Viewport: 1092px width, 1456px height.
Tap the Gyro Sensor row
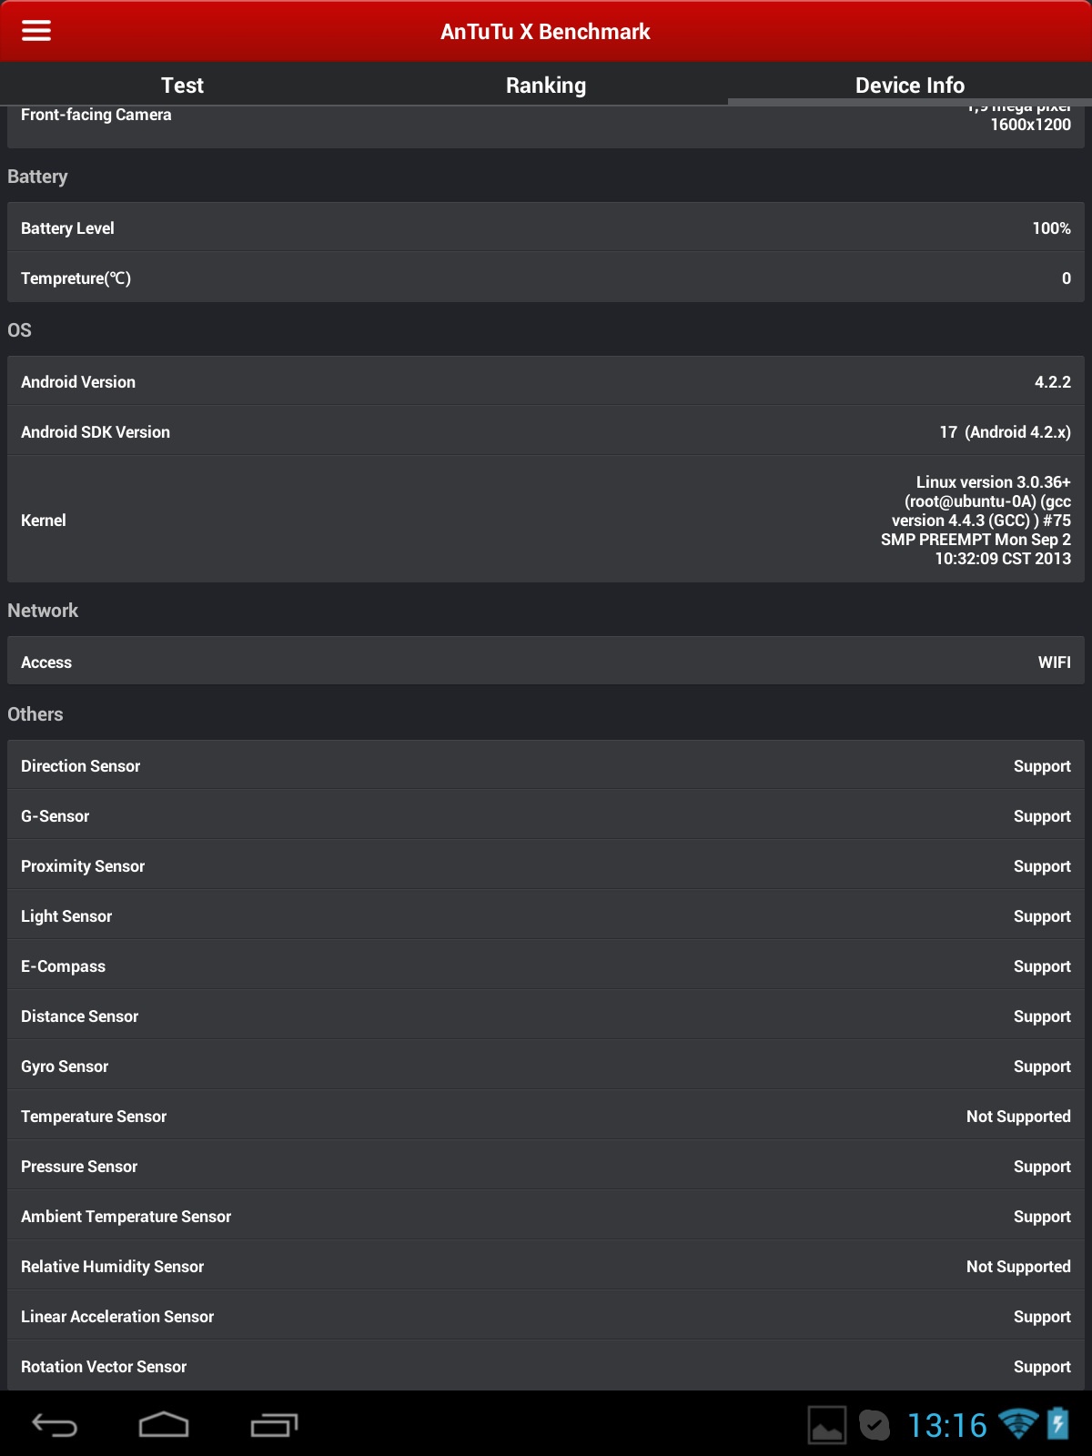click(x=546, y=1067)
